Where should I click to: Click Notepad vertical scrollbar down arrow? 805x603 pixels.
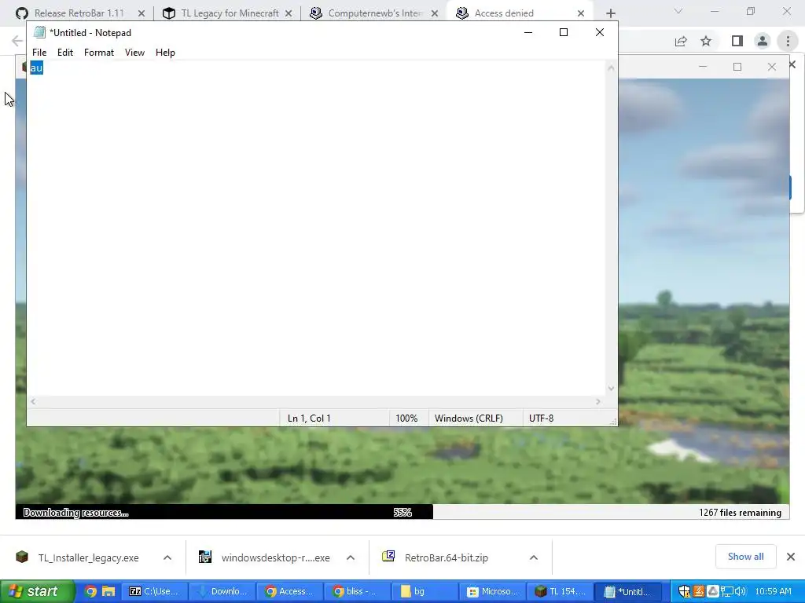pyautogui.click(x=611, y=389)
